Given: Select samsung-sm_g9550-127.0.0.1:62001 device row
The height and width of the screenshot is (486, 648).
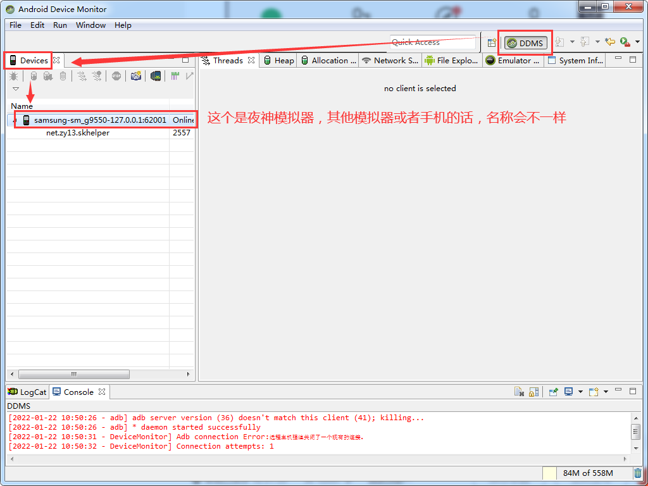Looking at the screenshot, I should click(x=101, y=120).
